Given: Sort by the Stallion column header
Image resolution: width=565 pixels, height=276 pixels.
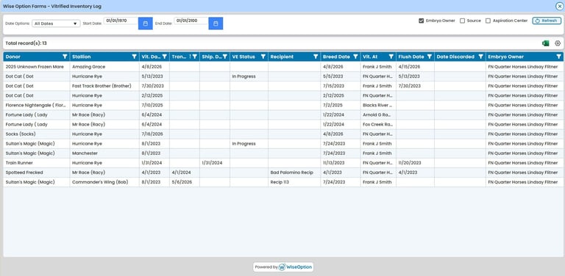Looking at the screenshot, I should coord(82,57).
